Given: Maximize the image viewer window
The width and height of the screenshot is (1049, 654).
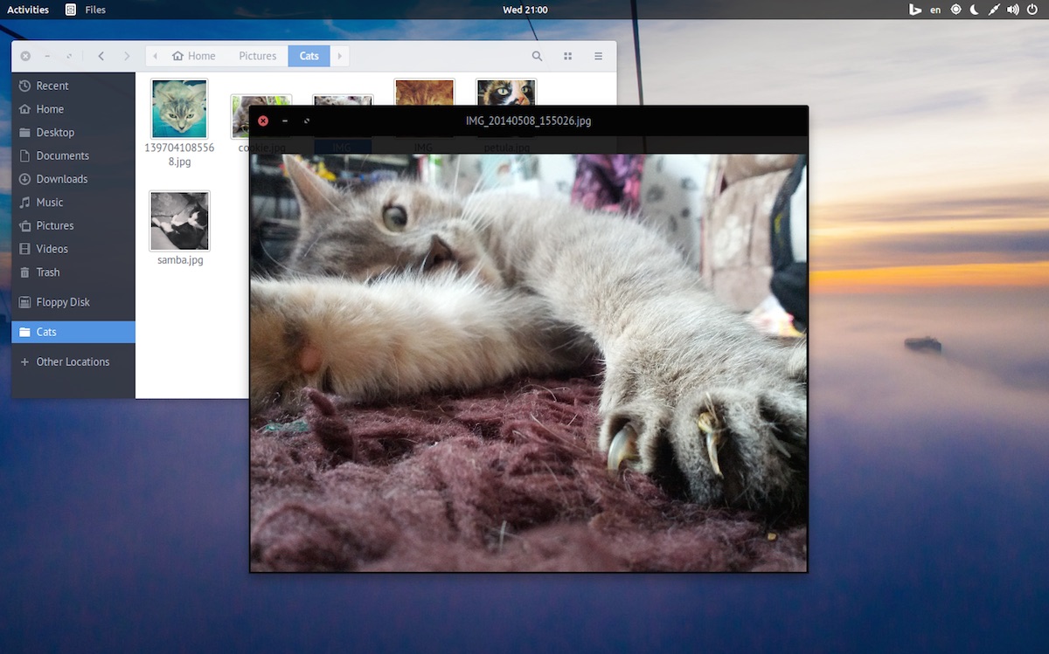Looking at the screenshot, I should [307, 120].
